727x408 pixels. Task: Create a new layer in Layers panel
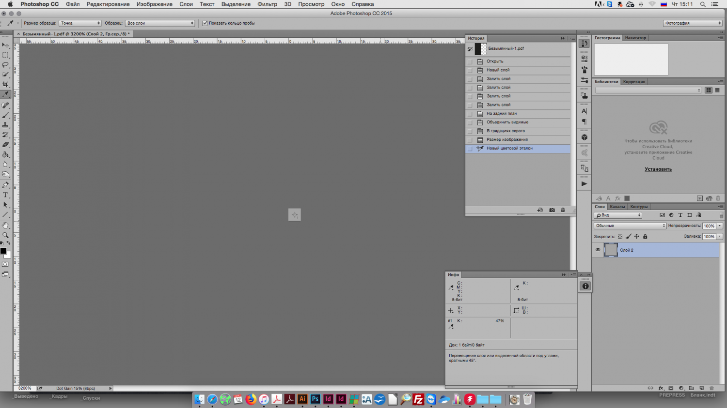tap(701, 388)
